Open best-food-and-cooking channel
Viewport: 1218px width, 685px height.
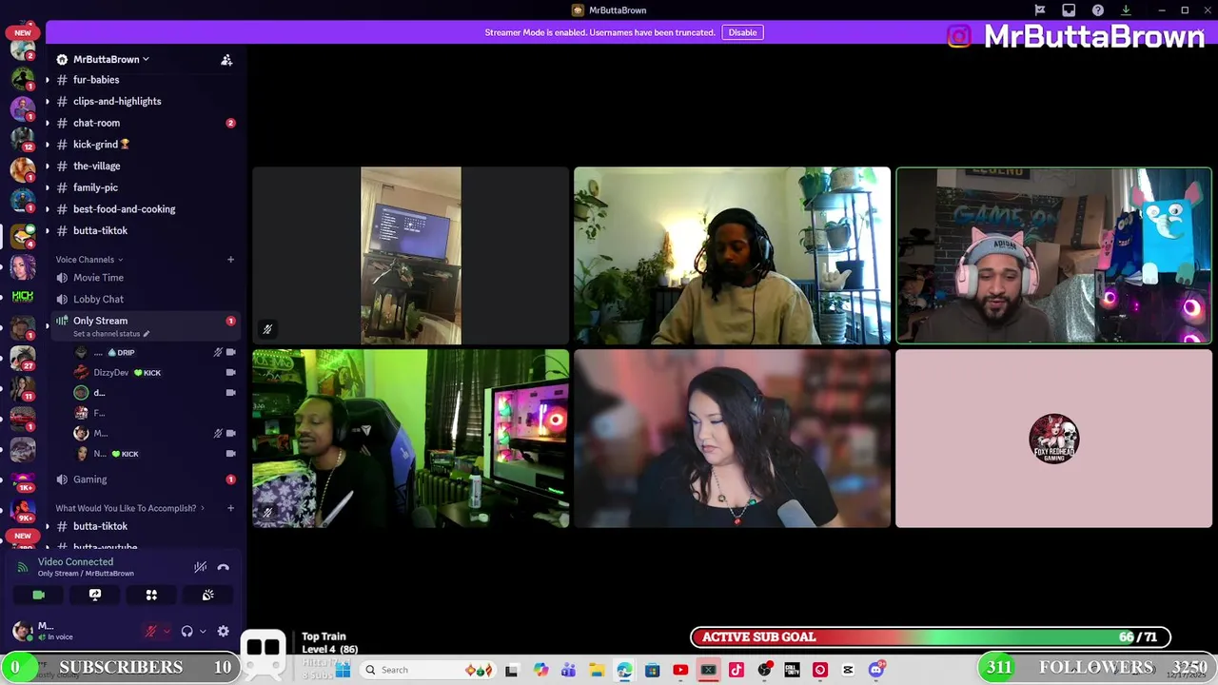point(124,209)
